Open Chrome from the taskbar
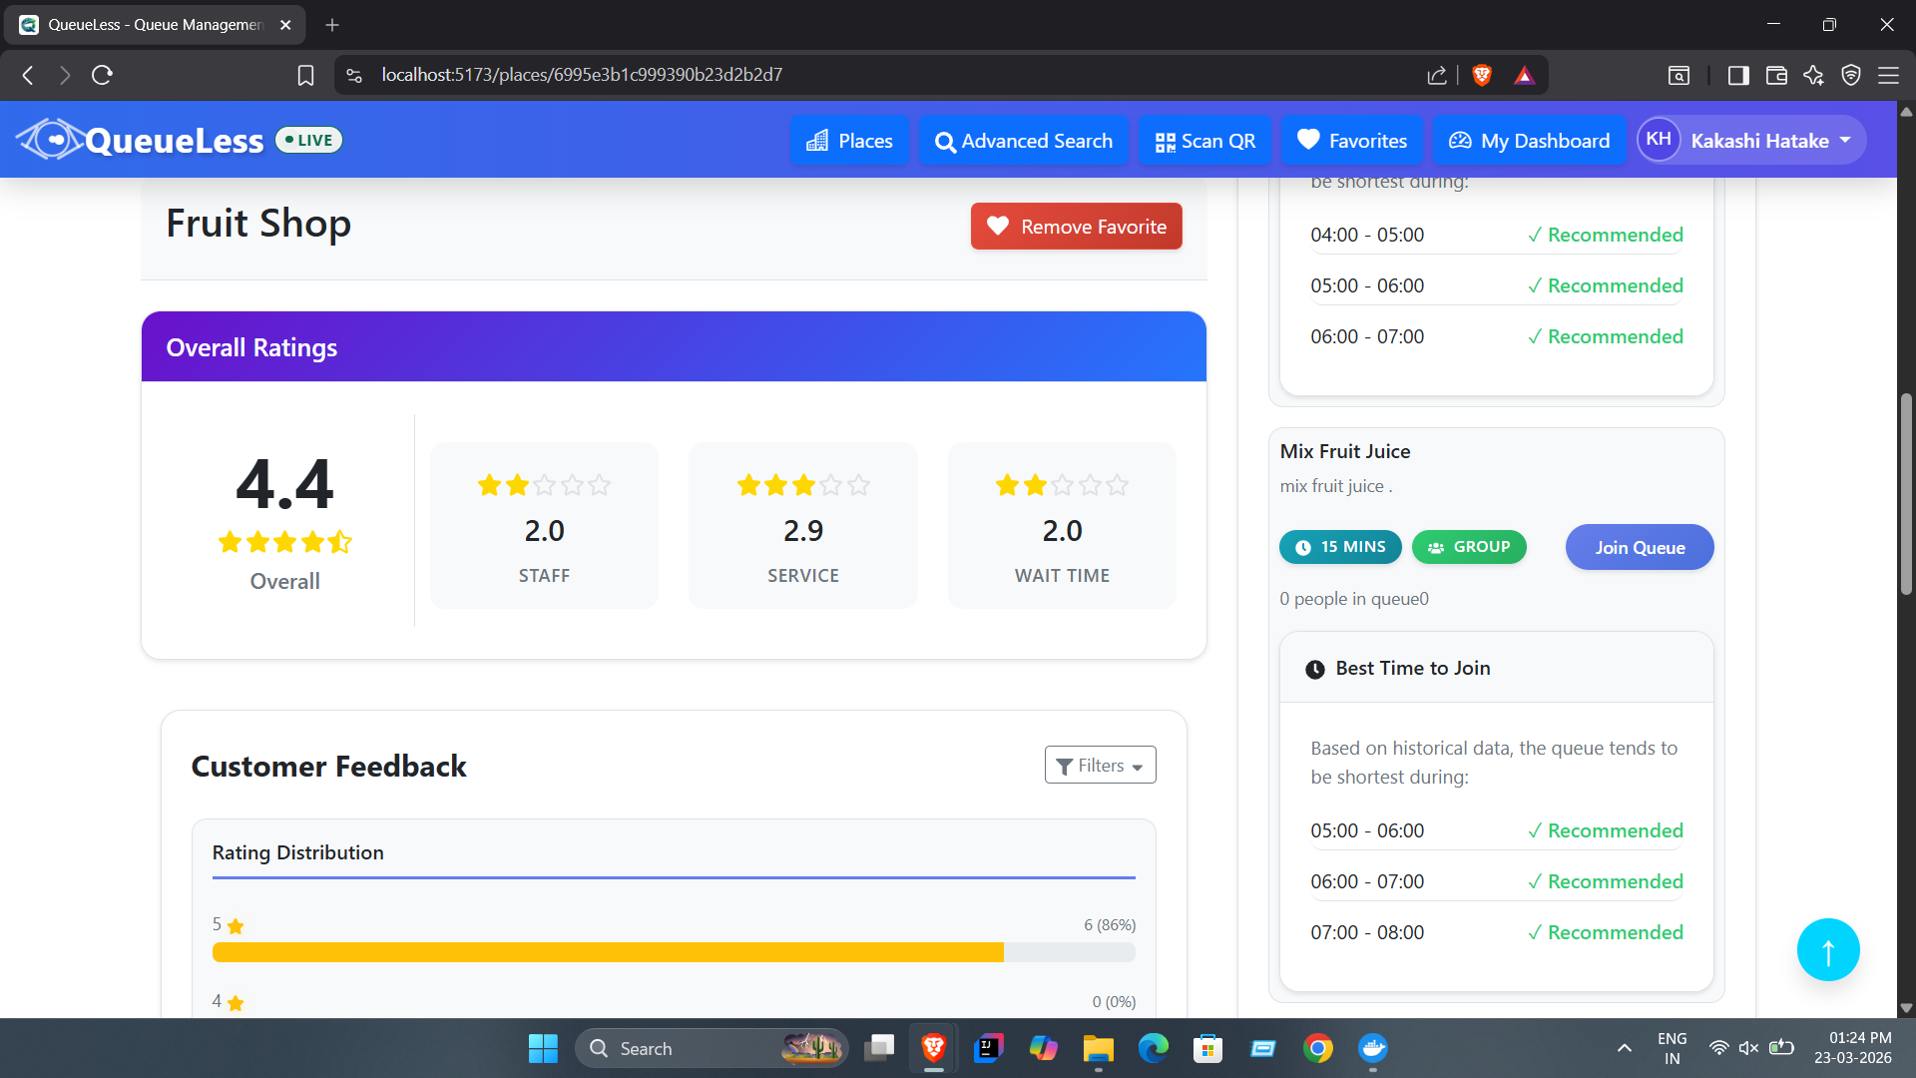 [1317, 1048]
